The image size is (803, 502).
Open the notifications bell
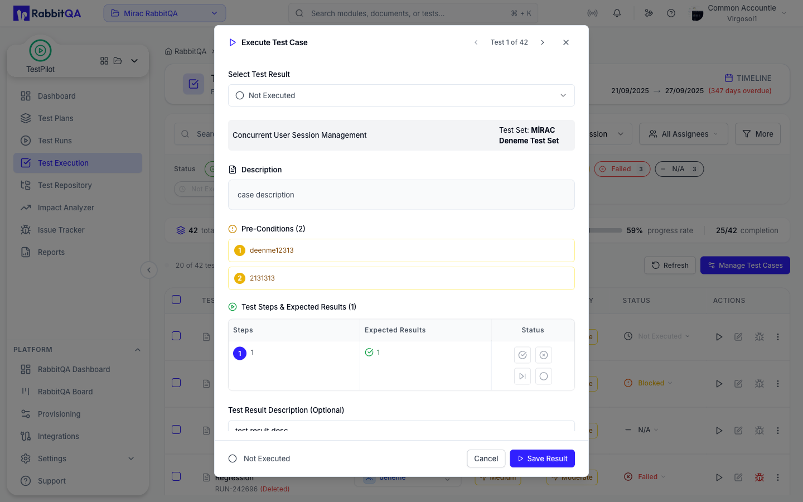point(617,13)
